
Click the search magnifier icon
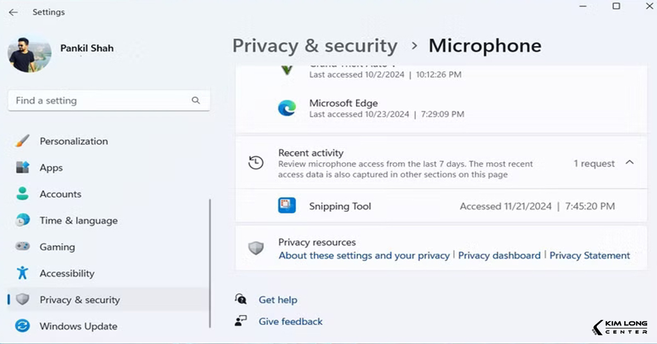[x=195, y=101]
